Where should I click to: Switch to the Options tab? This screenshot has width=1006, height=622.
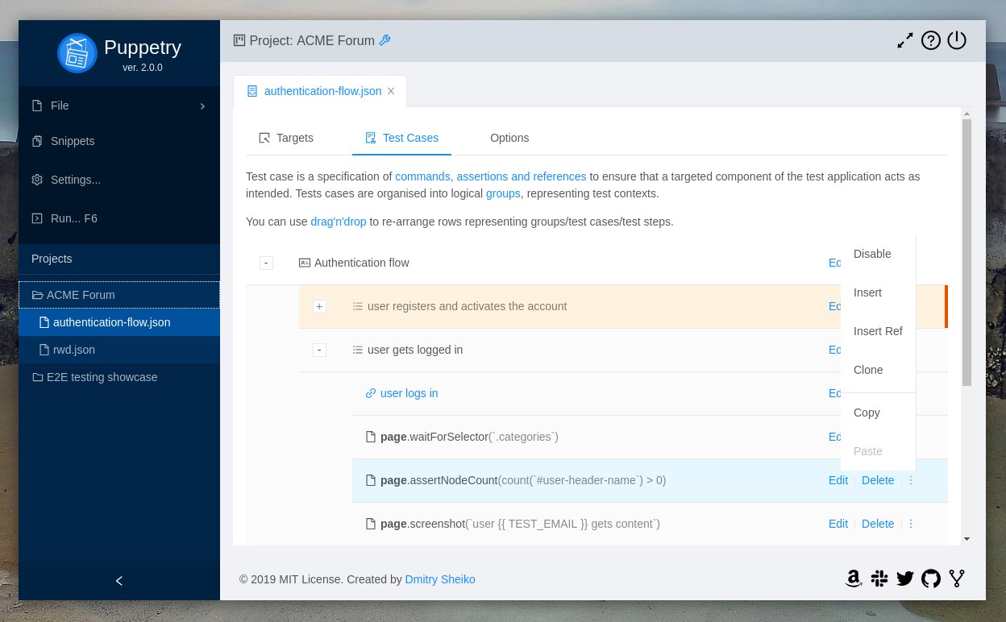tap(509, 138)
